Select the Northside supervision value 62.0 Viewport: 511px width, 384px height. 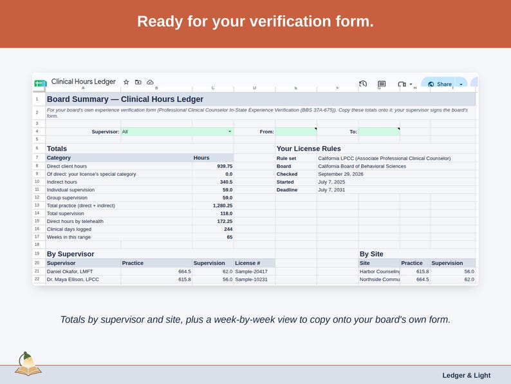pyautogui.click(x=453, y=279)
